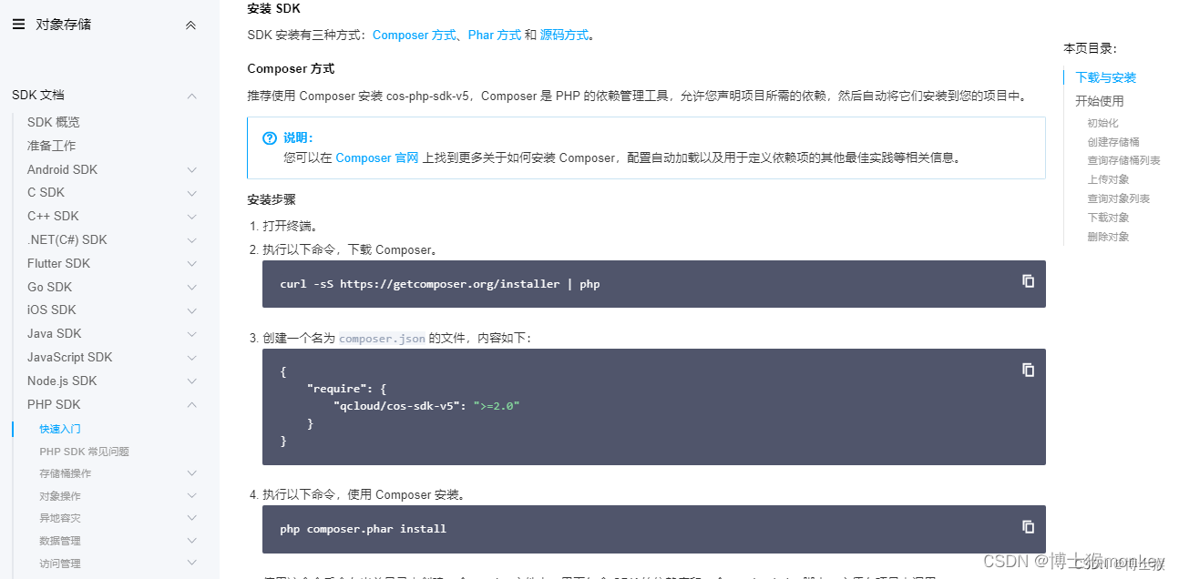Copy the composer.json code block
The height and width of the screenshot is (579, 1179).
(x=1028, y=370)
